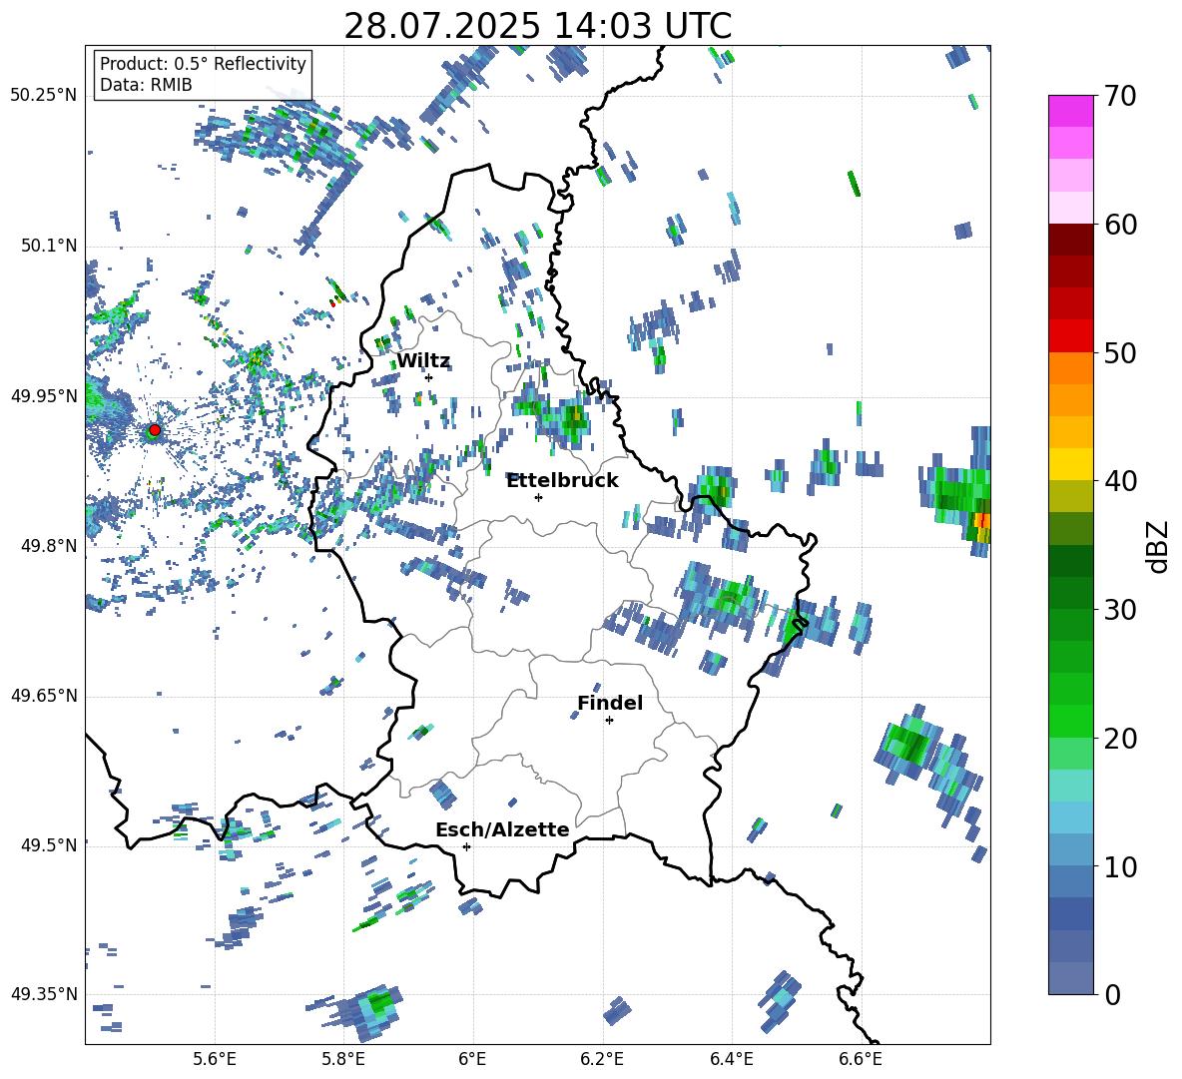Pick the dark maroon colorbar swatch below 60
Image resolution: width=1182 pixels, height=1079 pixels.
(1070, 240)
